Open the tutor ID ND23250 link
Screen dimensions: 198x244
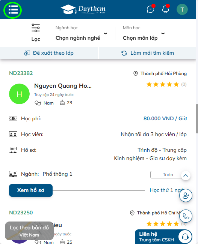pos(21,213)
